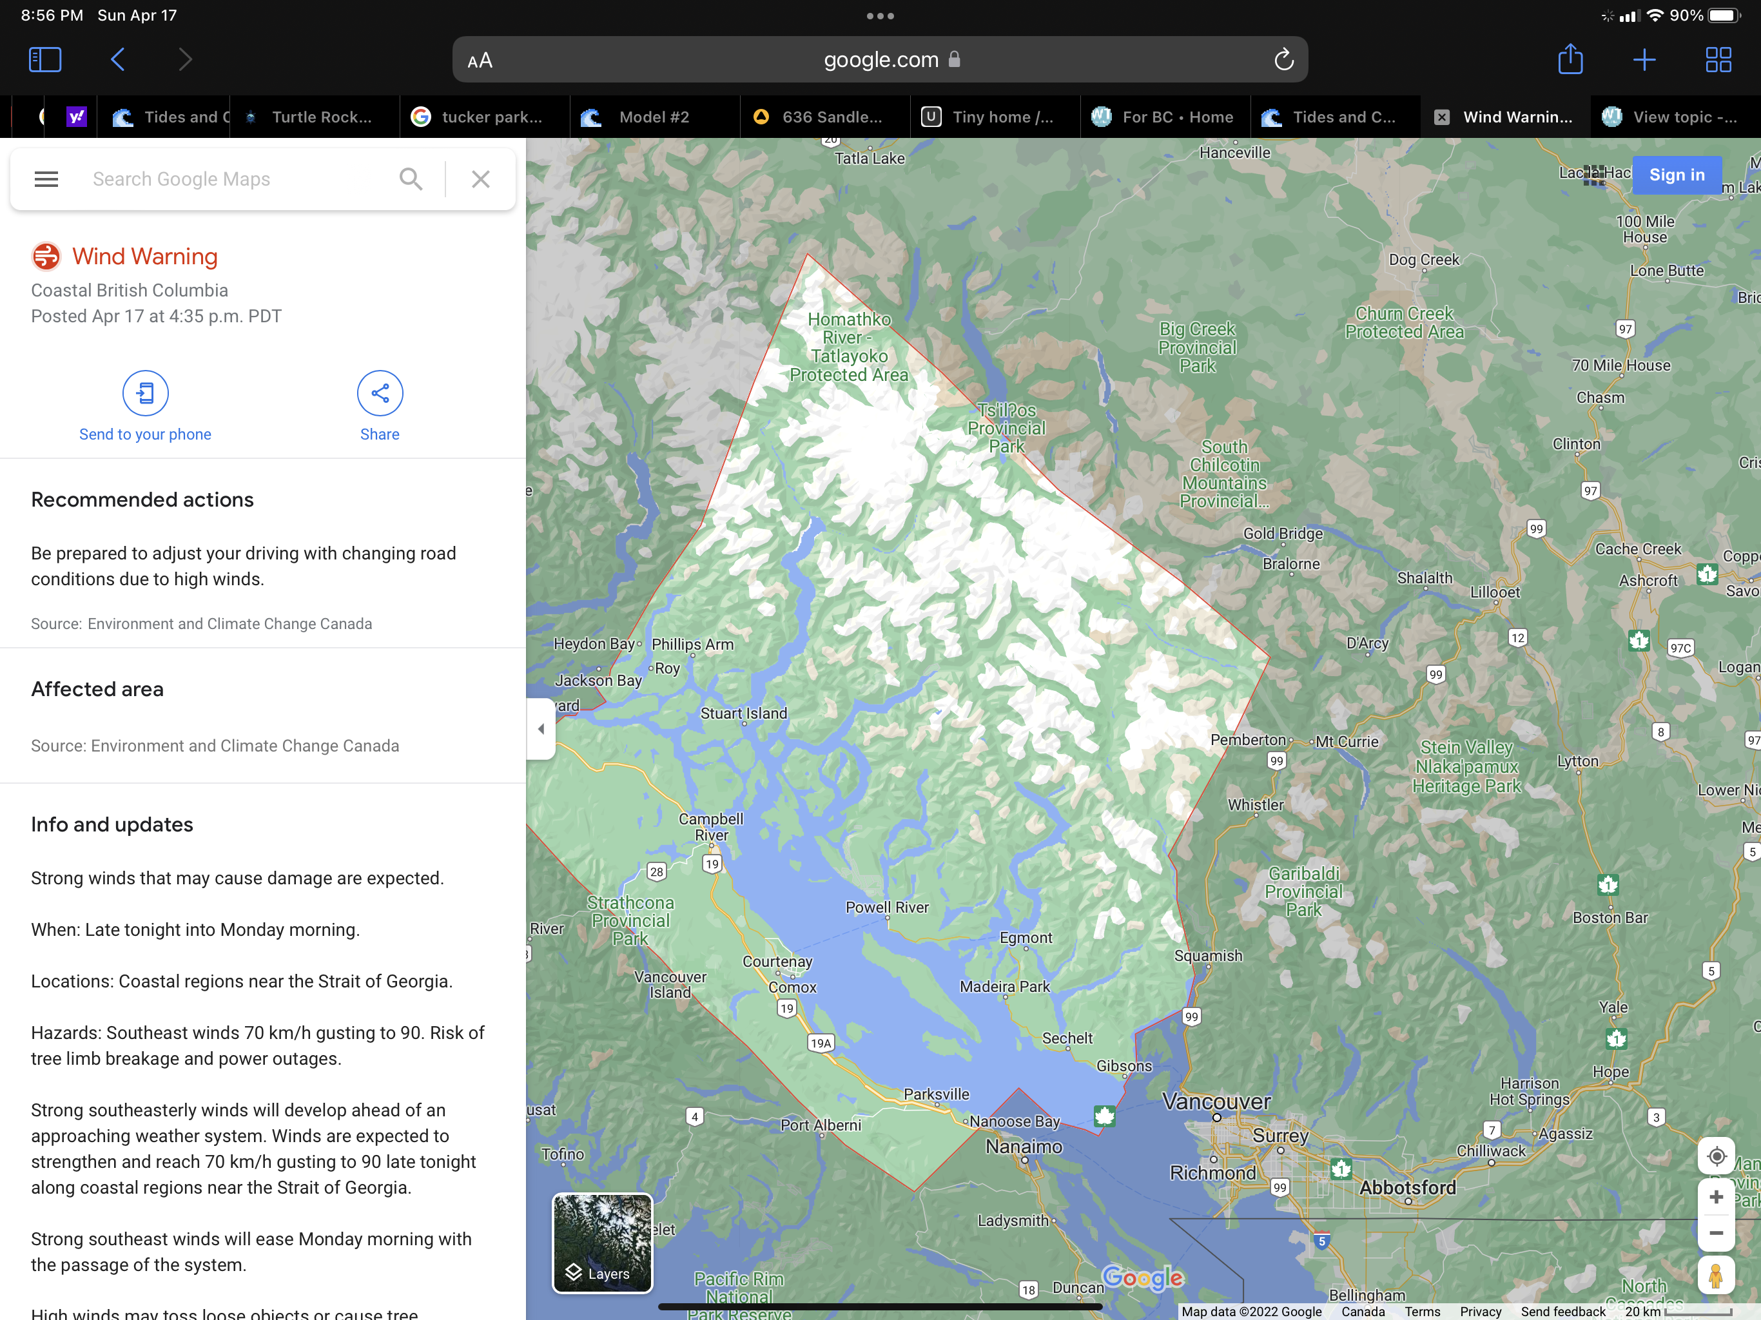Switch to the View topic tab
The height and width of the screenshot is (1320, 1761).
click(x=1675, y=117)
